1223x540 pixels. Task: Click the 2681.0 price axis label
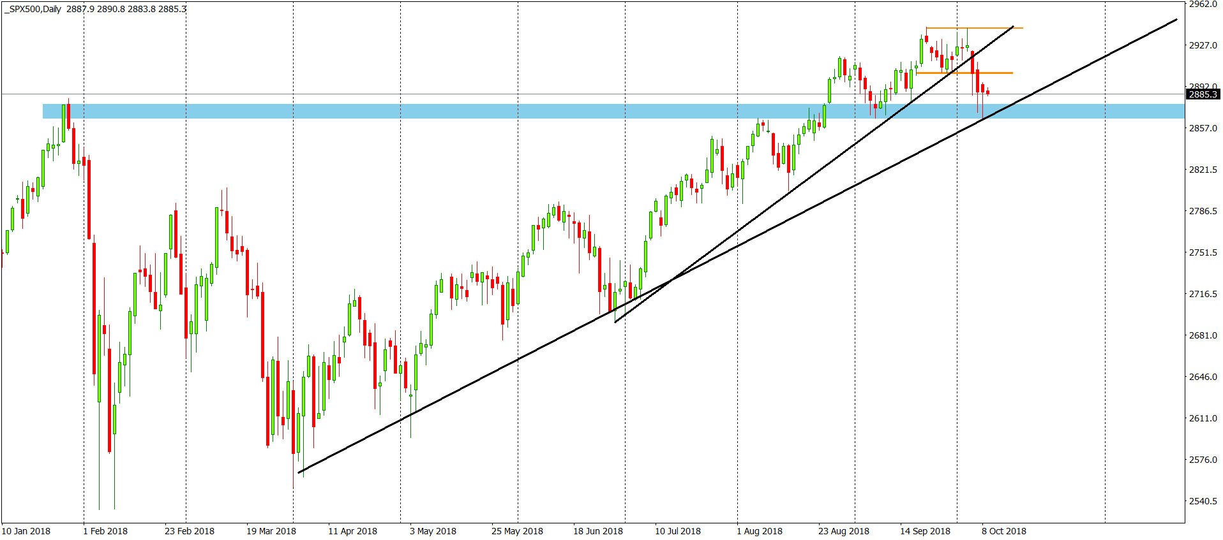pos(1203,335)
